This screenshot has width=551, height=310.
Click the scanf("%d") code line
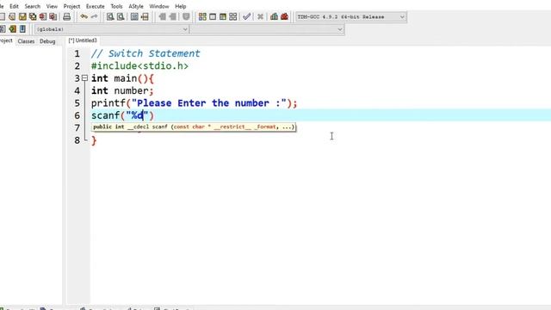click(x=122, y=115)
